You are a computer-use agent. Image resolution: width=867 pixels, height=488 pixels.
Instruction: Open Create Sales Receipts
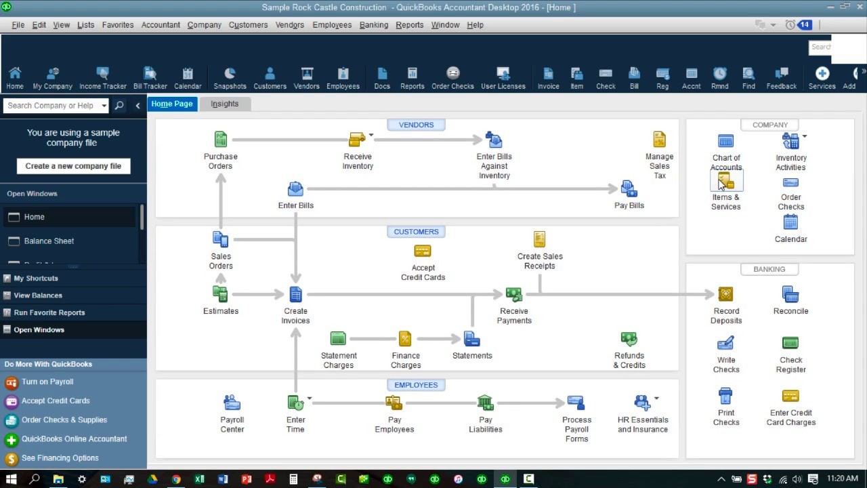(x=539, y=239)
